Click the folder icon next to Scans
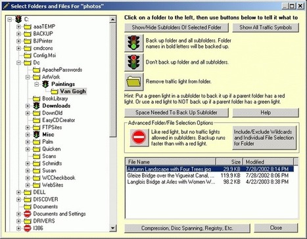307x239 pixels. click(36, 156)
